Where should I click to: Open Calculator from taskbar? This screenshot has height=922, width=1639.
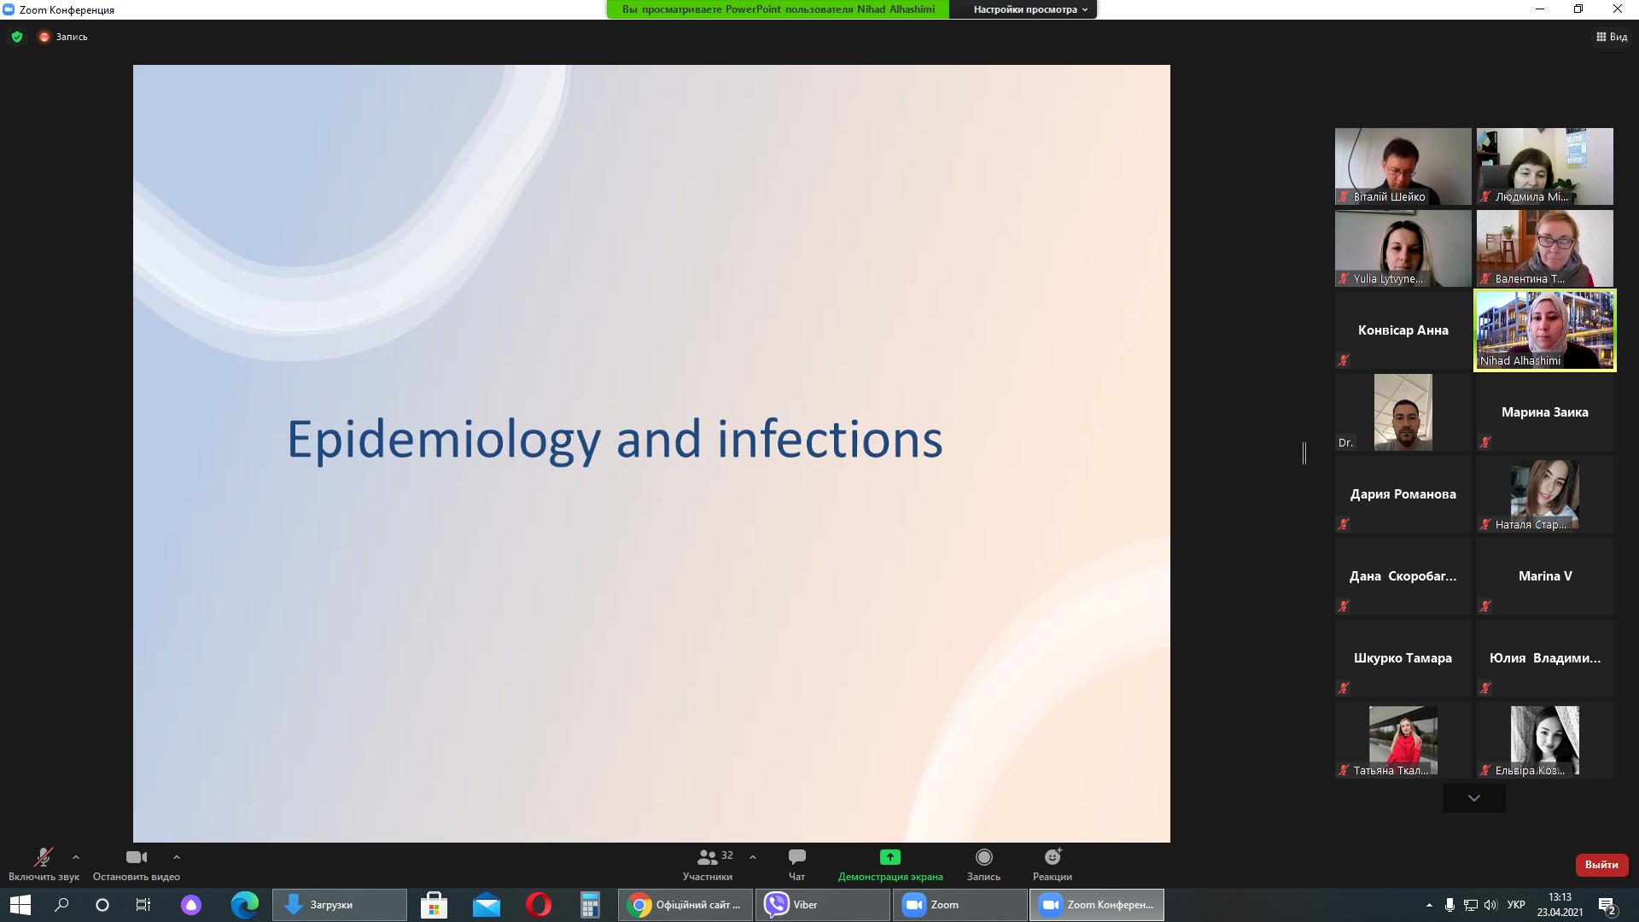pos(590,905)
